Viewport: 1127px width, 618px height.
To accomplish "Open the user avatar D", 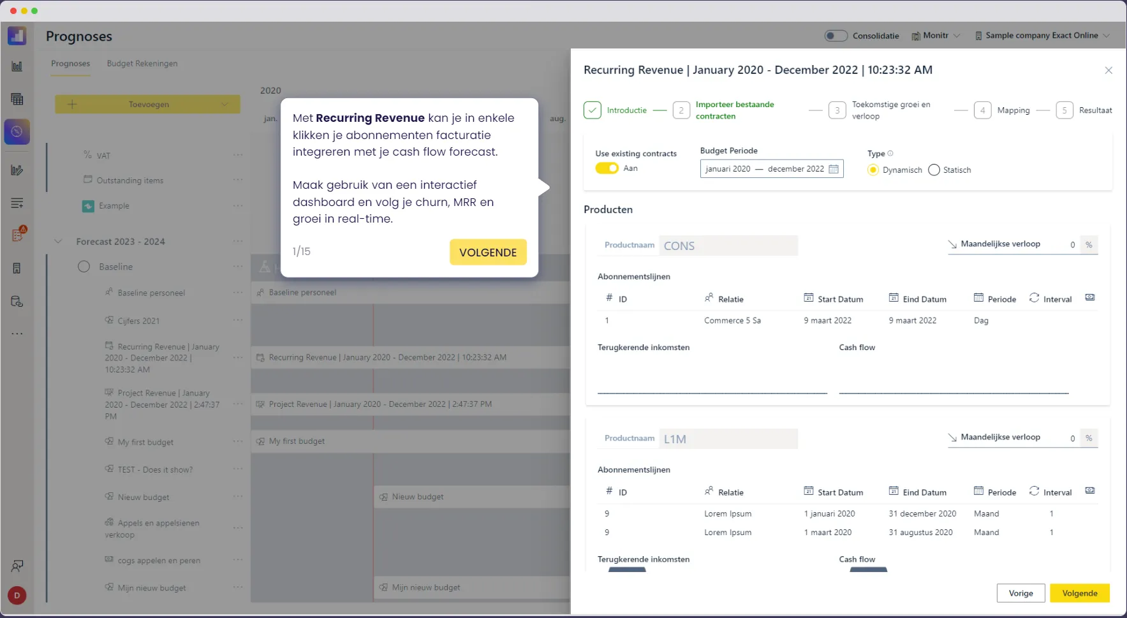I will point(17,596).
